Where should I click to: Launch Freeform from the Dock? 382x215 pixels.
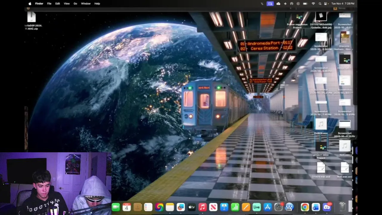181,207
